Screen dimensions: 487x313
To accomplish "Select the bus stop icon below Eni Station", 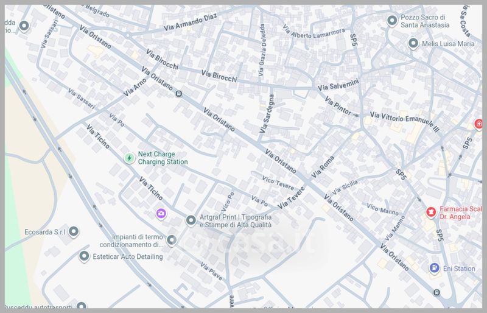I will click(x=437, y=292).
